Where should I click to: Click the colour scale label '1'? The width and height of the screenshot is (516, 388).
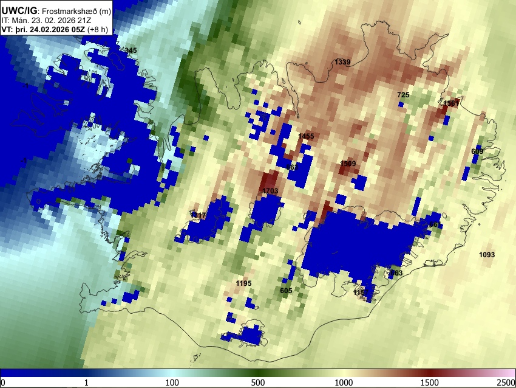click(86, 383)
